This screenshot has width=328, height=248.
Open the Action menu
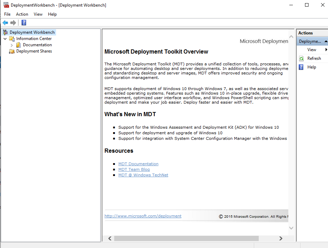(x=22, y=14)
